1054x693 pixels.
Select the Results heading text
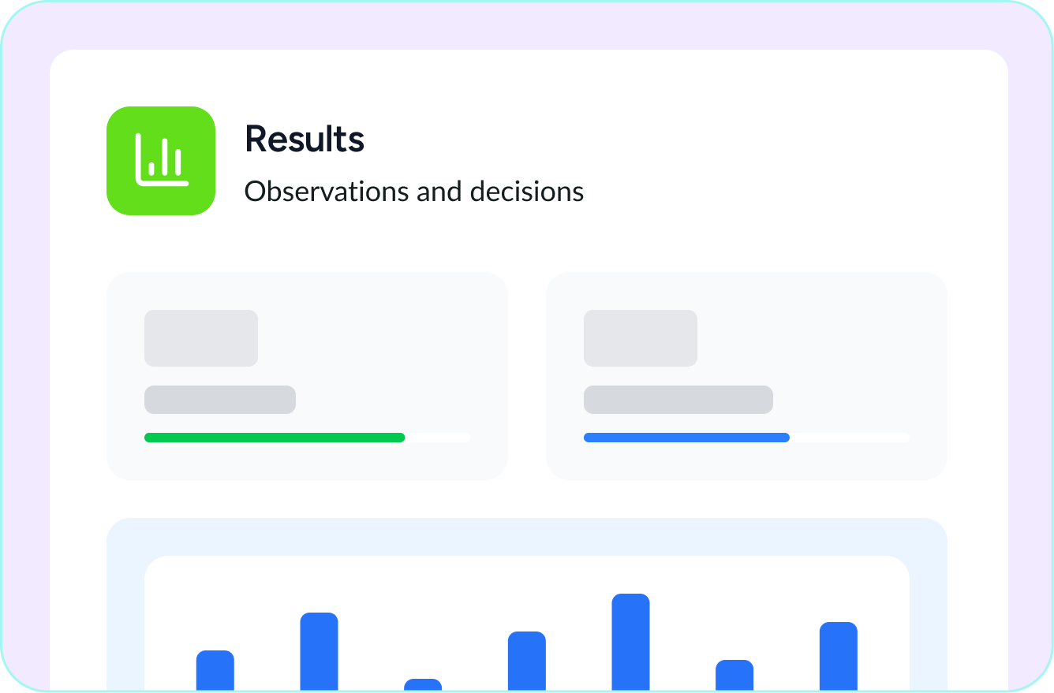point(305,139)
